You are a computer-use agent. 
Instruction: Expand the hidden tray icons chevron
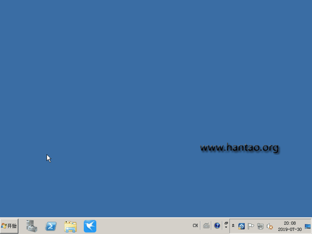coord(233,226)
